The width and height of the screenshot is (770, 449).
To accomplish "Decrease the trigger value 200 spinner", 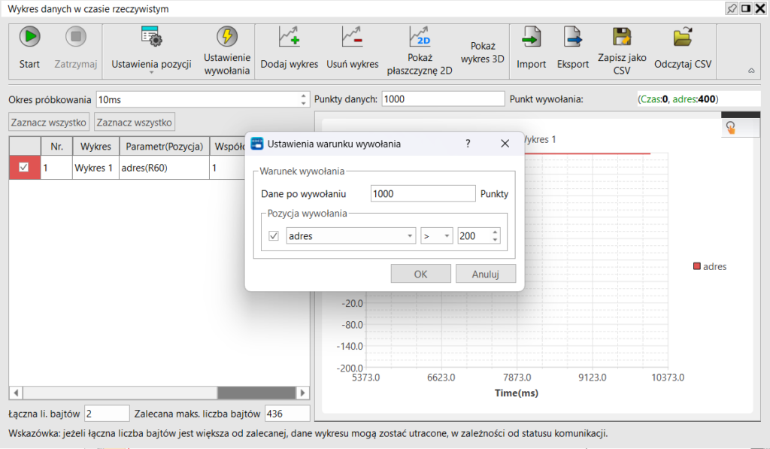I will (x=495, y=240).
